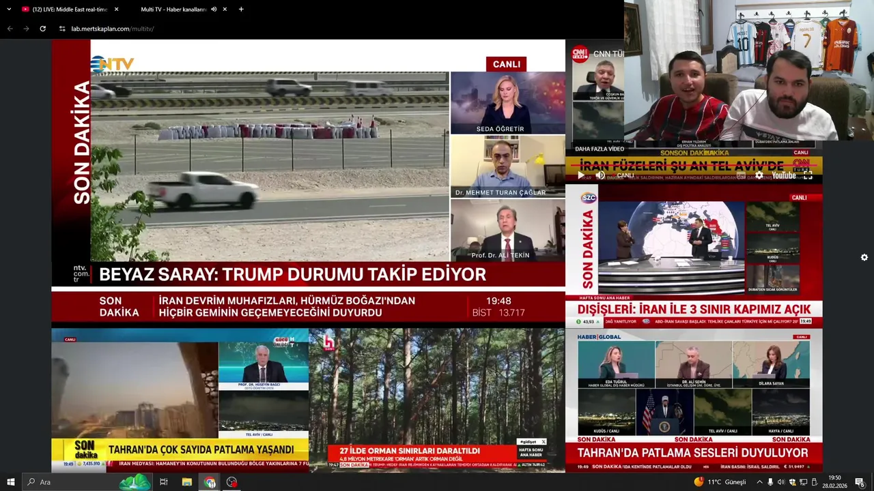The height and width of the screenshot is (491, 874).
Task: Click the CNN Türk channel avatar icon
Action: coord(580,54)
